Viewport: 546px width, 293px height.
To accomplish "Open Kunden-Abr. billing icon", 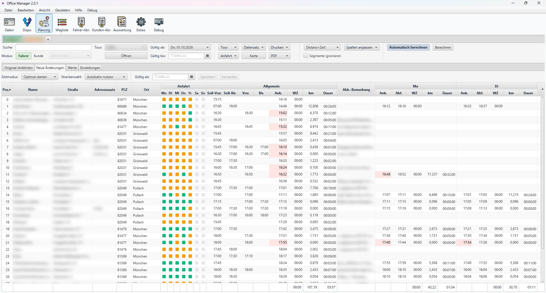I will [102, 24].
